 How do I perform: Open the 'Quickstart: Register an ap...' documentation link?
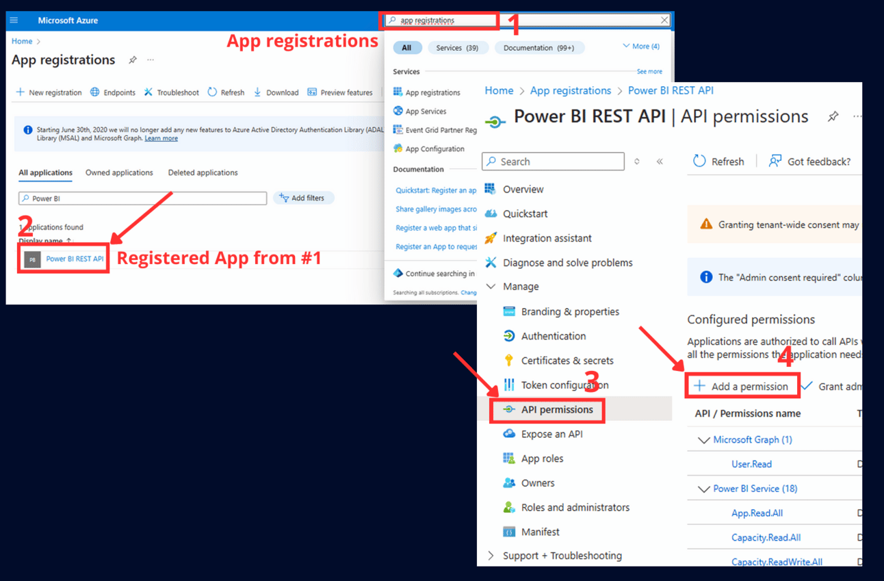436,191
